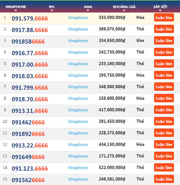Open the VINAPHONE carrier dropdown

[x=16, y=8]
